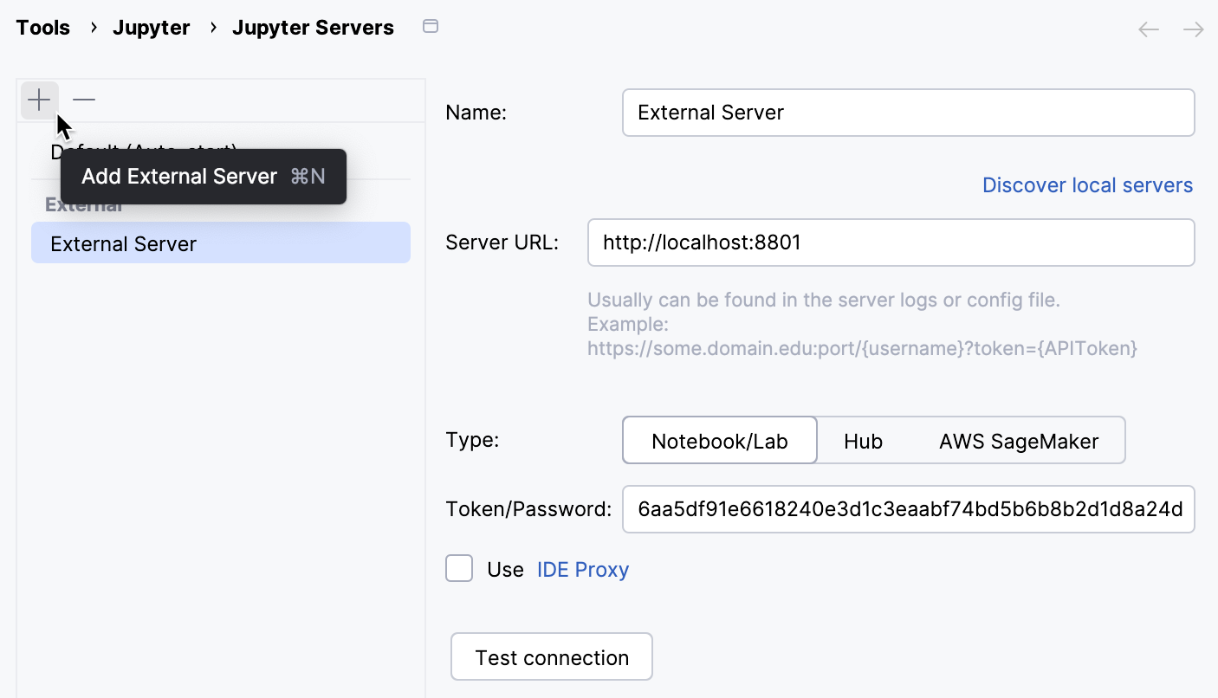
Task: Click the window icon beside the breadcrumb title
Action: pyautogui.click(x=431, y=27)
